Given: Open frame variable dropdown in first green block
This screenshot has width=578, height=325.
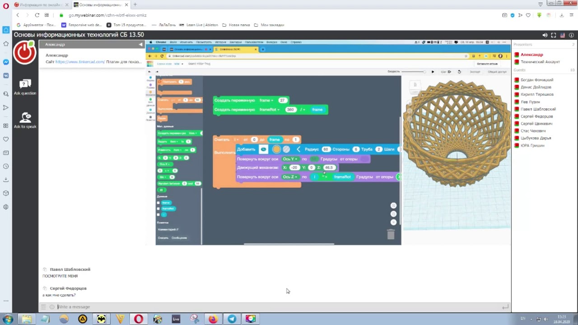Looking at the screenshot, I should (x=266, y=100).
